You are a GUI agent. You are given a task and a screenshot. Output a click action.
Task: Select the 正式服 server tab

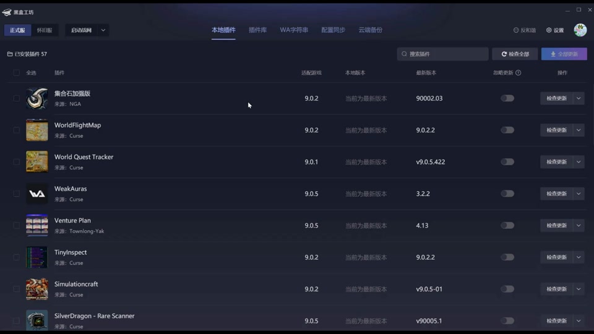coord(17,30)
